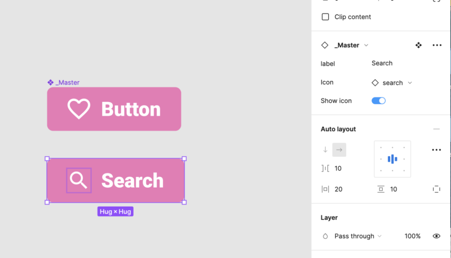Select the heart icon in the Button component
The image size is (451, 258).
click(79, 109)
